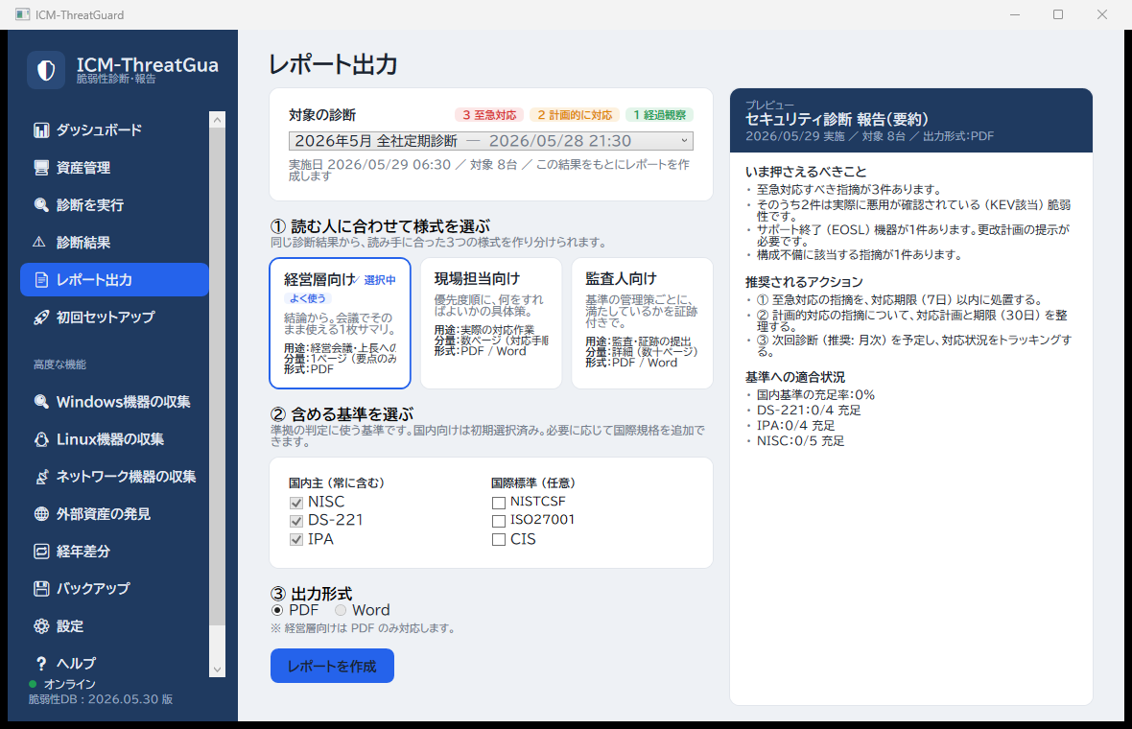Enable the NISTCSF checkbox

pyautogui.click(x=498, y=503)
